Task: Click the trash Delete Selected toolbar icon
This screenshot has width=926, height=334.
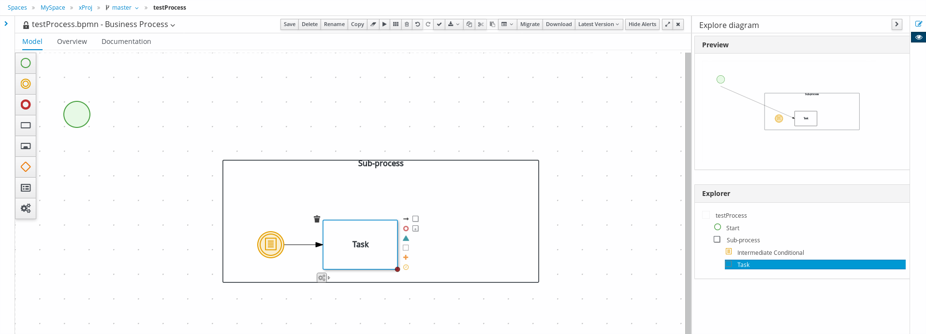Action: pos(407,24)
